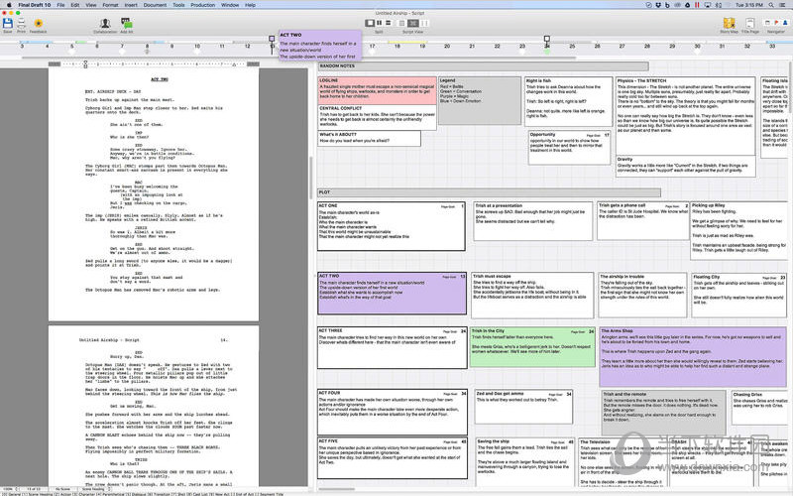Open the Tools menu
This screenshot has height=496, width=793.
178,5
